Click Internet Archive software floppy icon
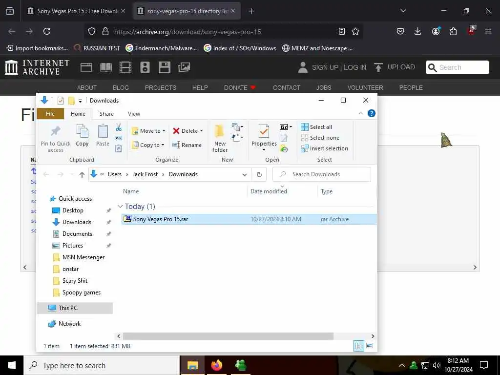 coord(165,67)
